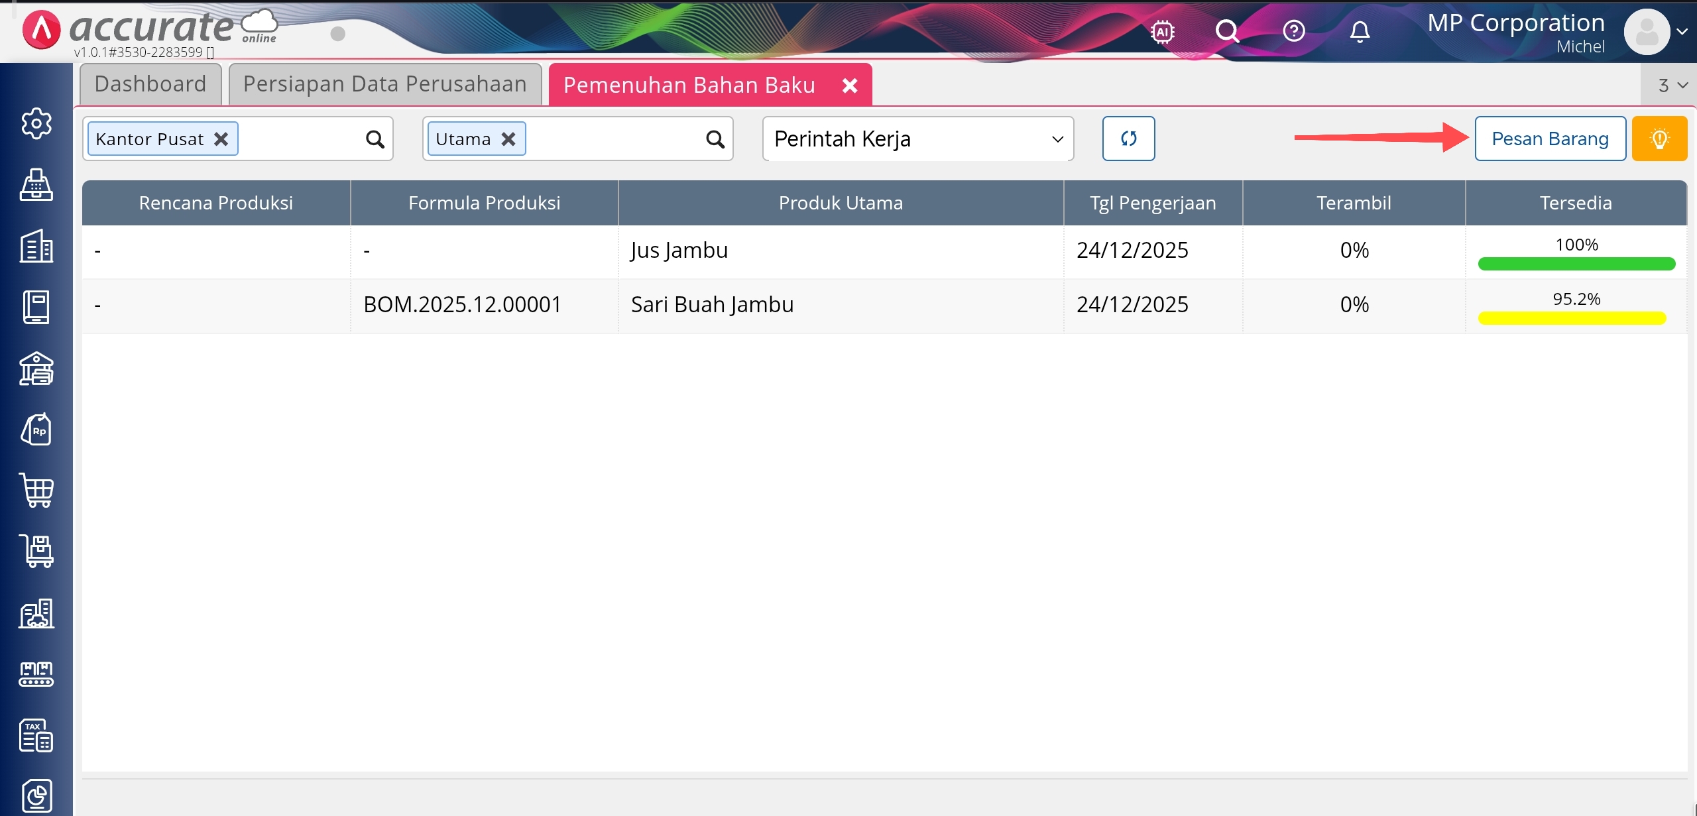The width and height of the screenshot is (1697, 816).
Task: Open the tab count dropdown showing 3
Action: pyautogui.click(x=1672, y=85)
